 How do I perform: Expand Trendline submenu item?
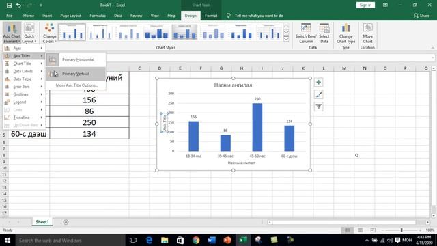click(24, 118)
